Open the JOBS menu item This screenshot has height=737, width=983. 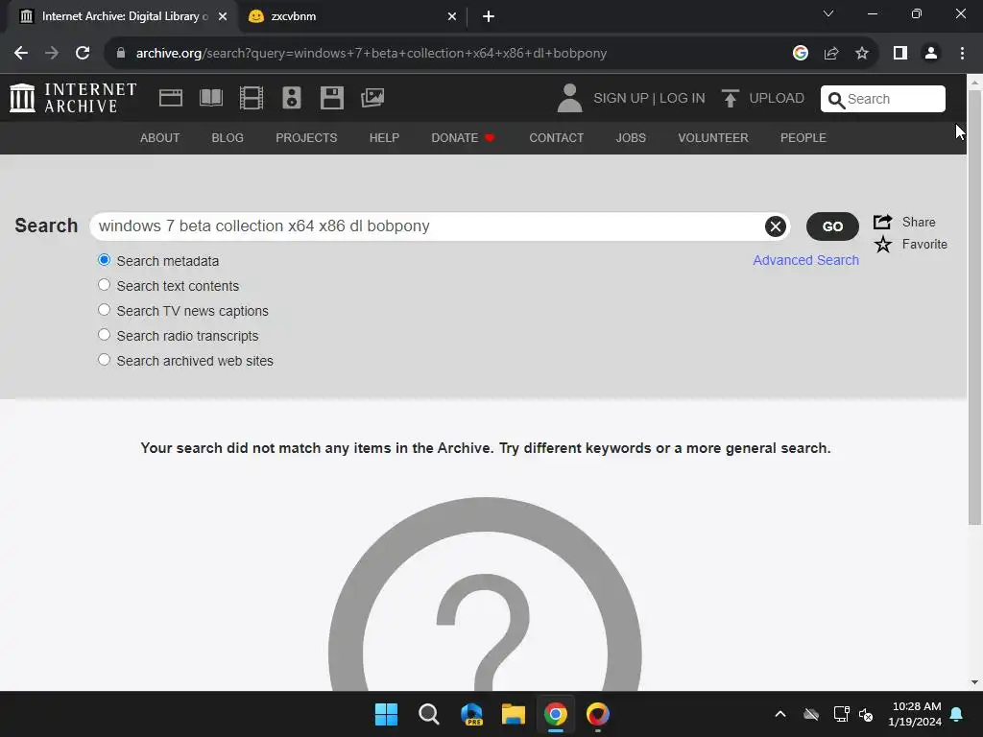(631, 138)
